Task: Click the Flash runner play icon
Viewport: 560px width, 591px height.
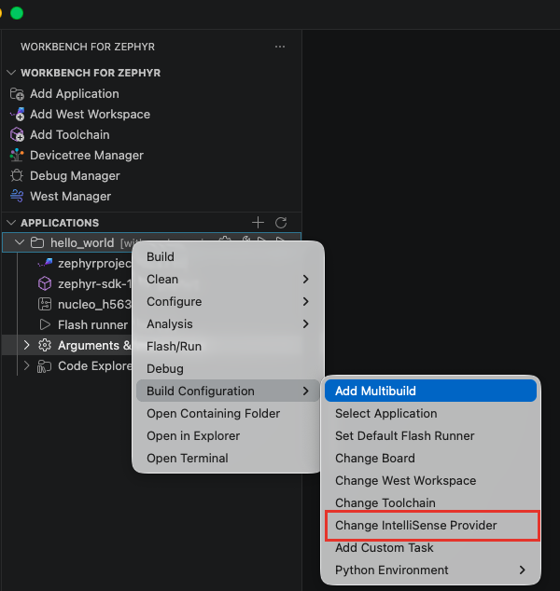Action: point(45,324)
